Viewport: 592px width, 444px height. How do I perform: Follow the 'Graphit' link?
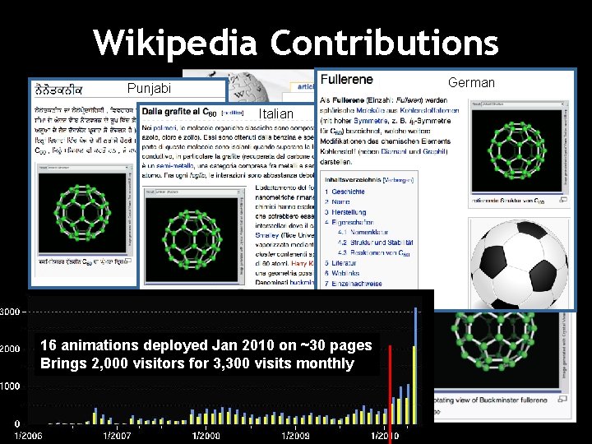pyautogui.click(x=435, y=152)
